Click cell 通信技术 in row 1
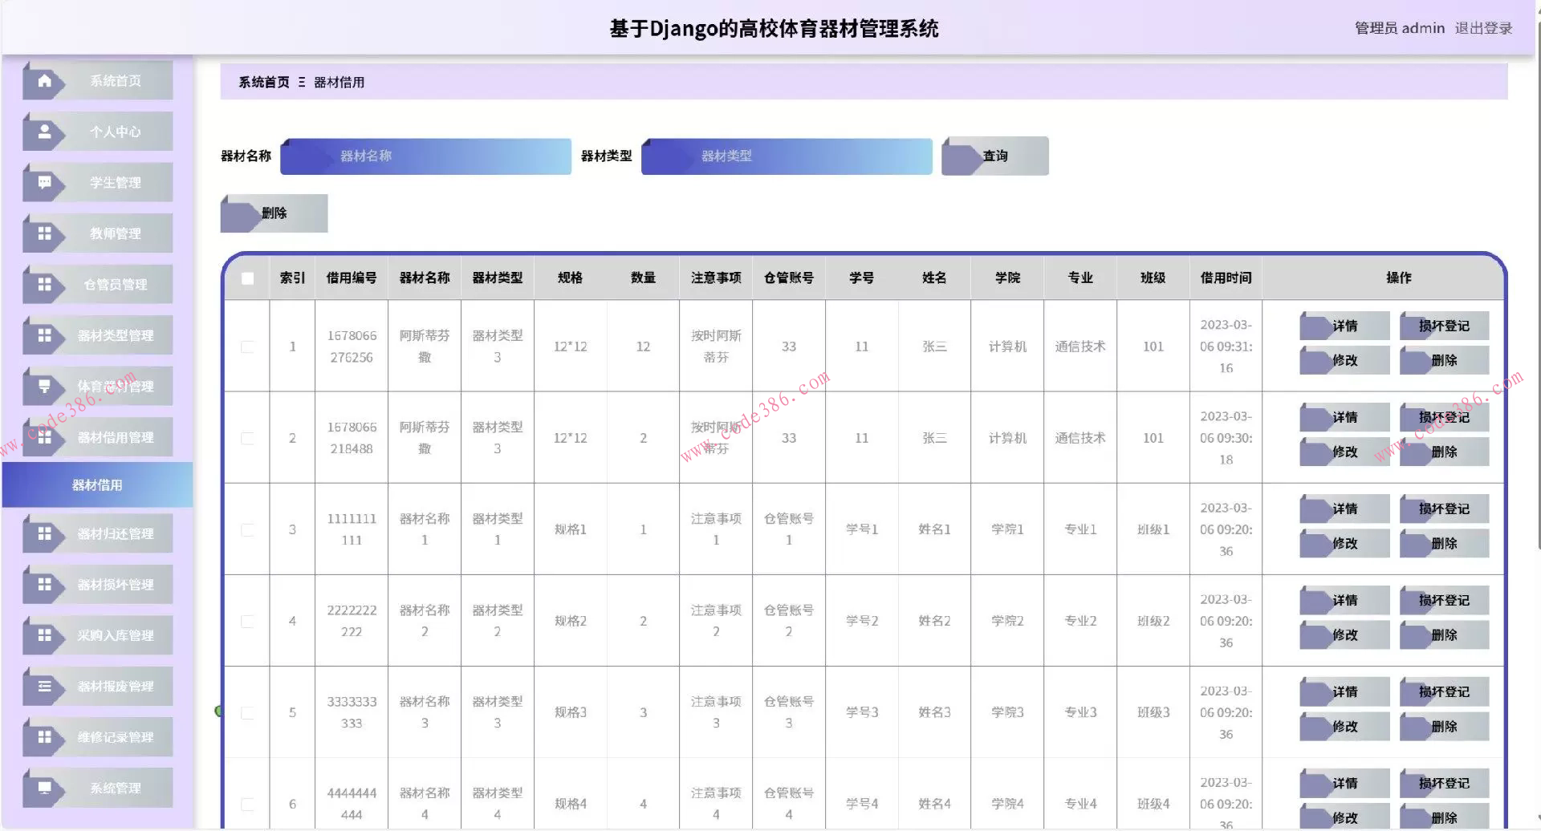The height and width of the screenshot is (831, 1541). click(1080, 347)
